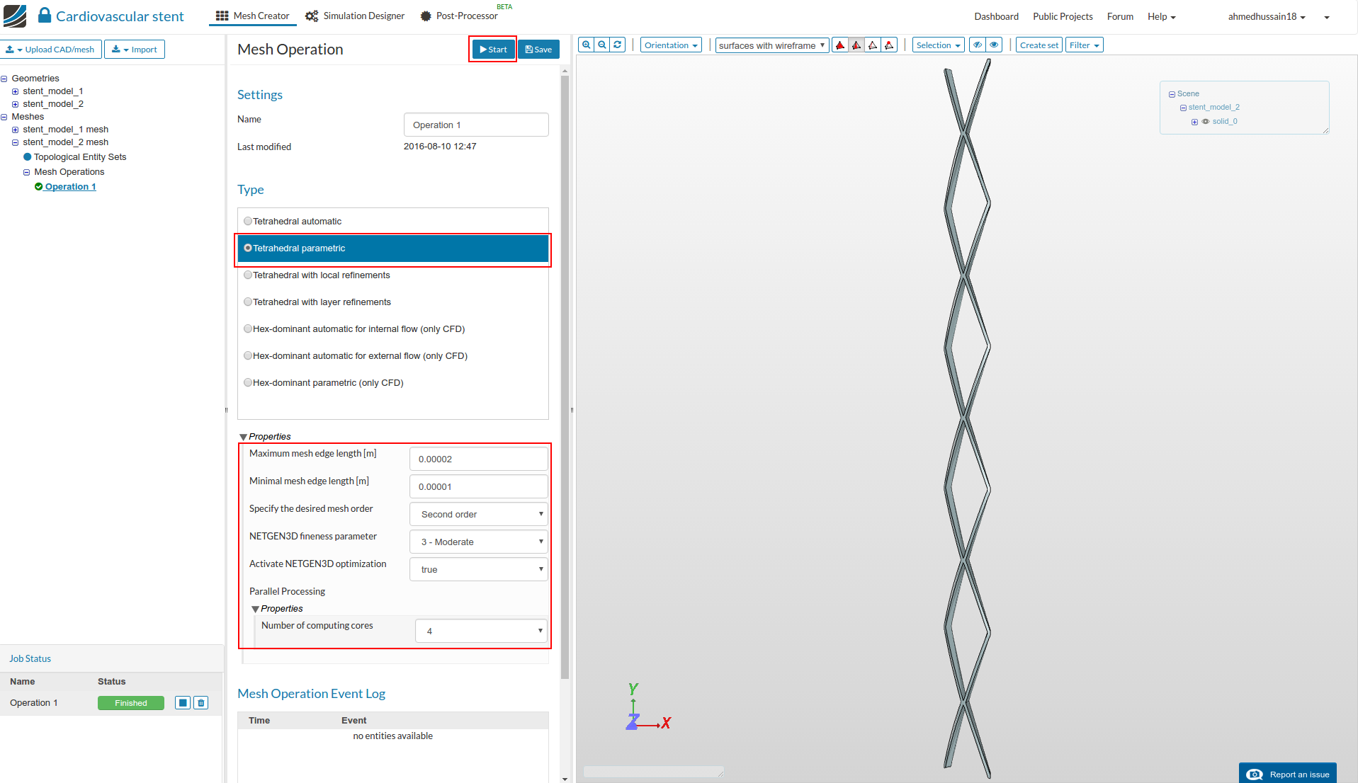Edit Minimal mesh edge length field
This screenshot has width=1358, height=783.
pyautogui.click(x=479, y=486)
